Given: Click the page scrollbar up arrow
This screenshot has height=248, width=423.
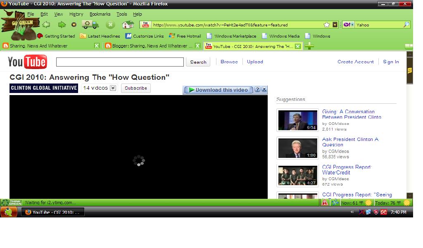Looking at the screenshot, I should tap(410, 54).
